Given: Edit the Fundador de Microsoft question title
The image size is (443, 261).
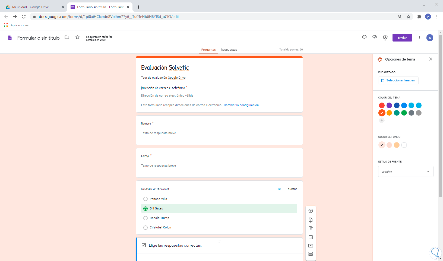Looking at the screenshot, I should (x=155, y=189).
